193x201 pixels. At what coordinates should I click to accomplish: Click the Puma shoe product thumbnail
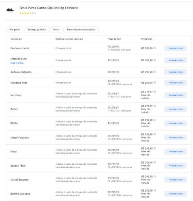tap(10, 10)
